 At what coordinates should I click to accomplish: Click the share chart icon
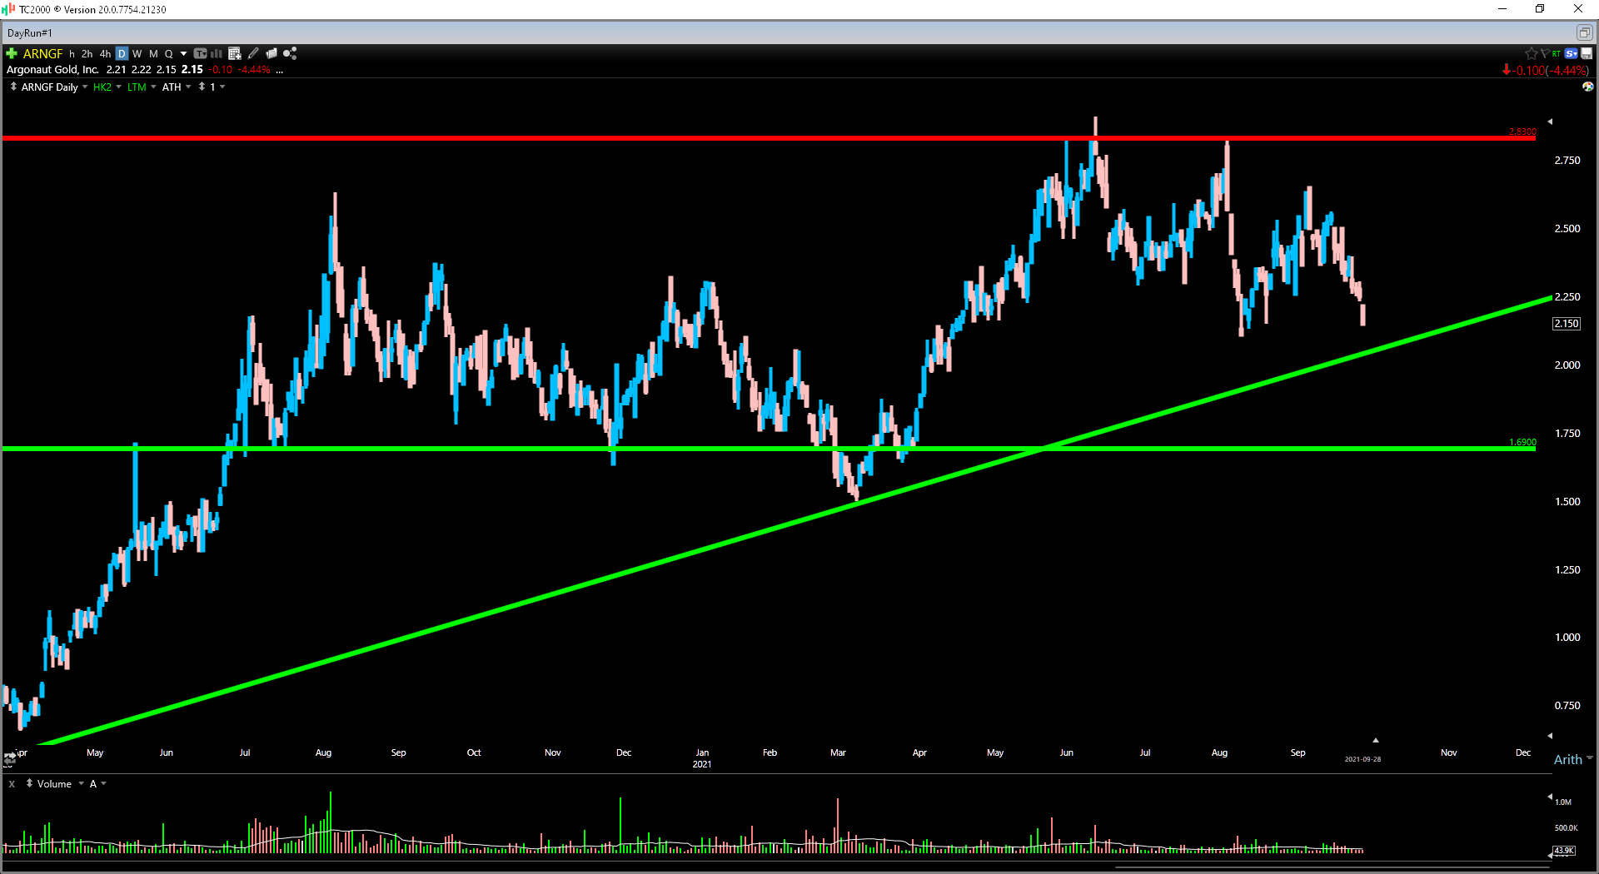click(290, 53)
